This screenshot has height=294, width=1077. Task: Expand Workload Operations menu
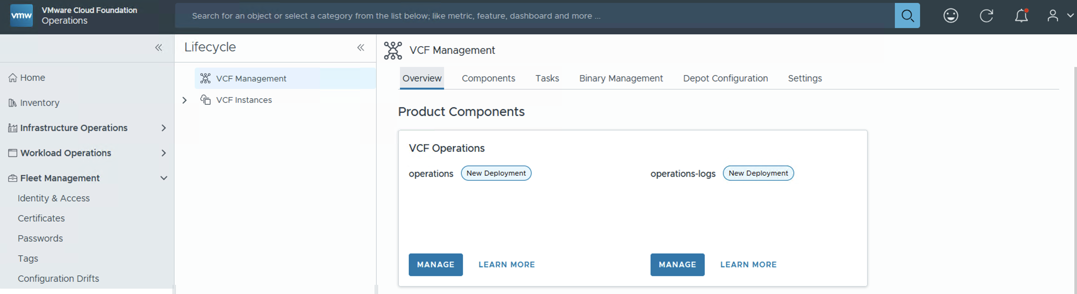point(163,153)
